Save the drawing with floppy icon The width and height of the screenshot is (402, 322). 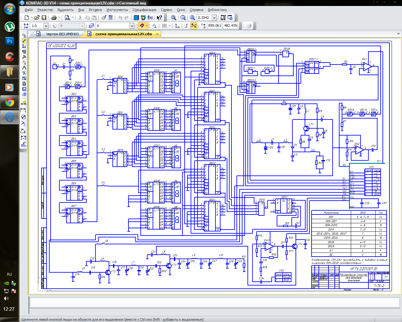pyautogui.click(x=44, y=18)
